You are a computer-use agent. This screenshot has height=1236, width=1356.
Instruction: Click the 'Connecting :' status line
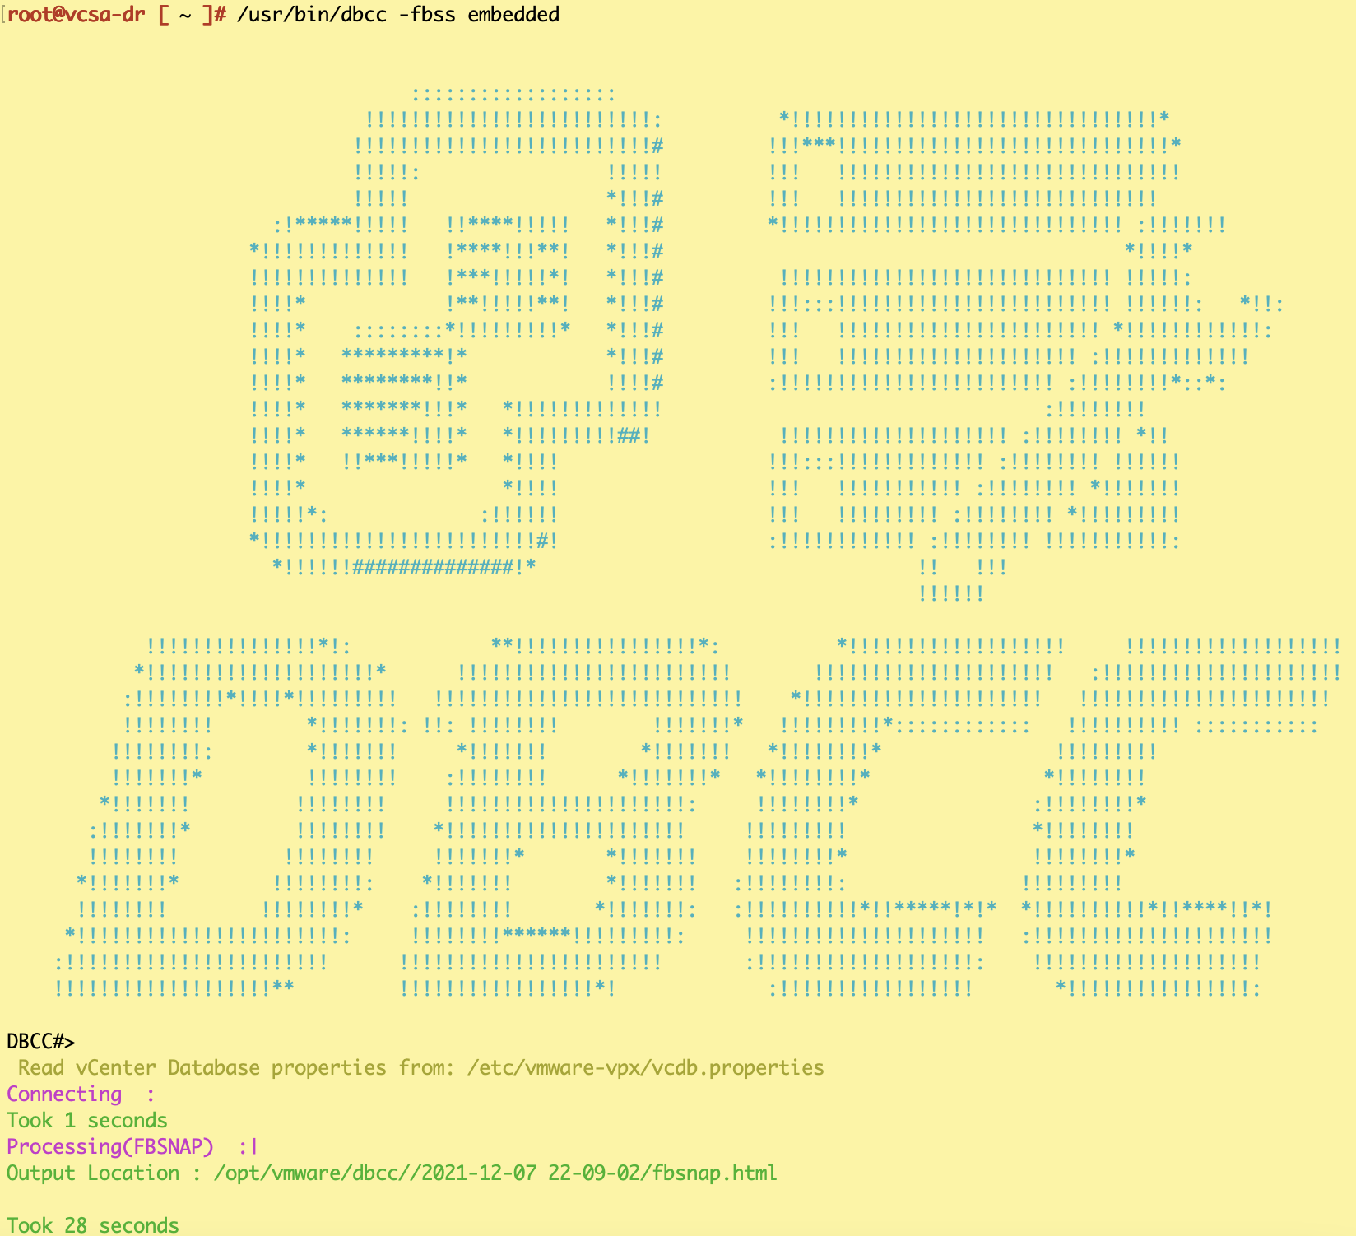81,1094
